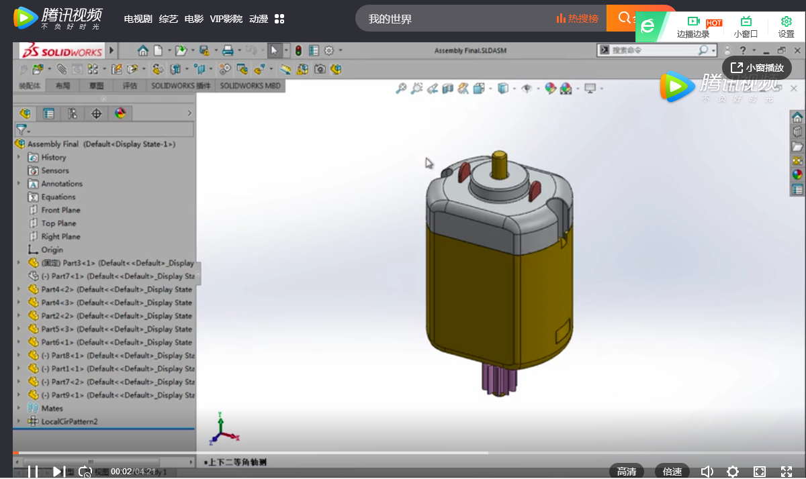Image resolution: width=806 pixels, height=479 pixels.
Task: Take a snapshot with the camera icon
Action: (x=320, y=68)
